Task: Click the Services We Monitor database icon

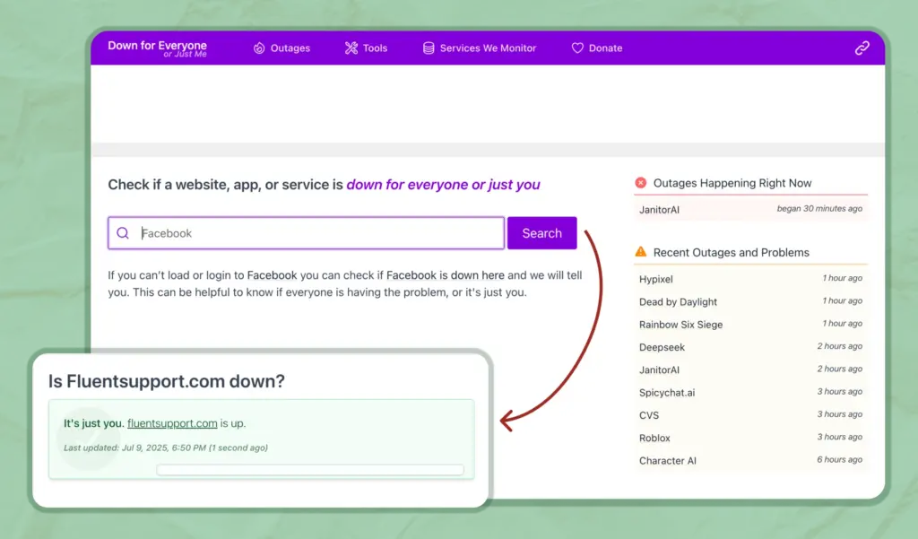Action: [x=429, y=48]
